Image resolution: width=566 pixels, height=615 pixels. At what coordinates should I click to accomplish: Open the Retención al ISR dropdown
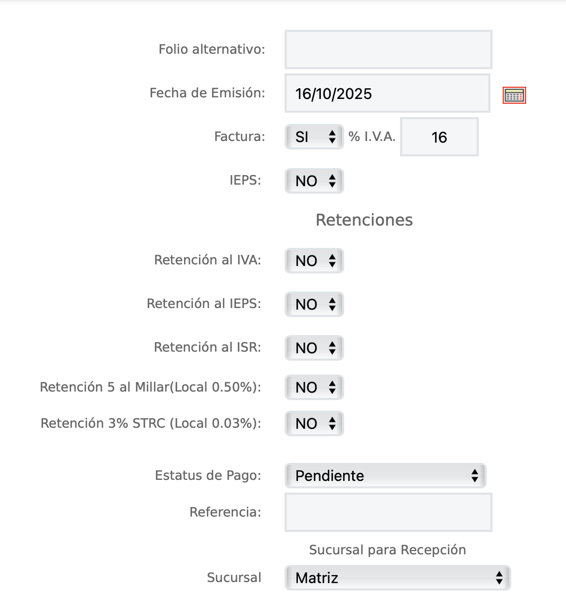[x=314, y=348]
